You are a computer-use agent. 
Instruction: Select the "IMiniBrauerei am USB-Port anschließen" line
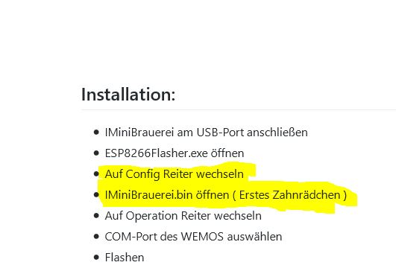(206, 133)
